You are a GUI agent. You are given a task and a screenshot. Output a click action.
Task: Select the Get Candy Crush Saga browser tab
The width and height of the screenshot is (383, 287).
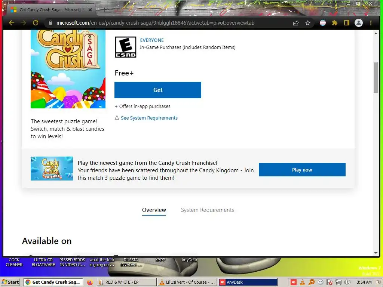pos(50,10)
